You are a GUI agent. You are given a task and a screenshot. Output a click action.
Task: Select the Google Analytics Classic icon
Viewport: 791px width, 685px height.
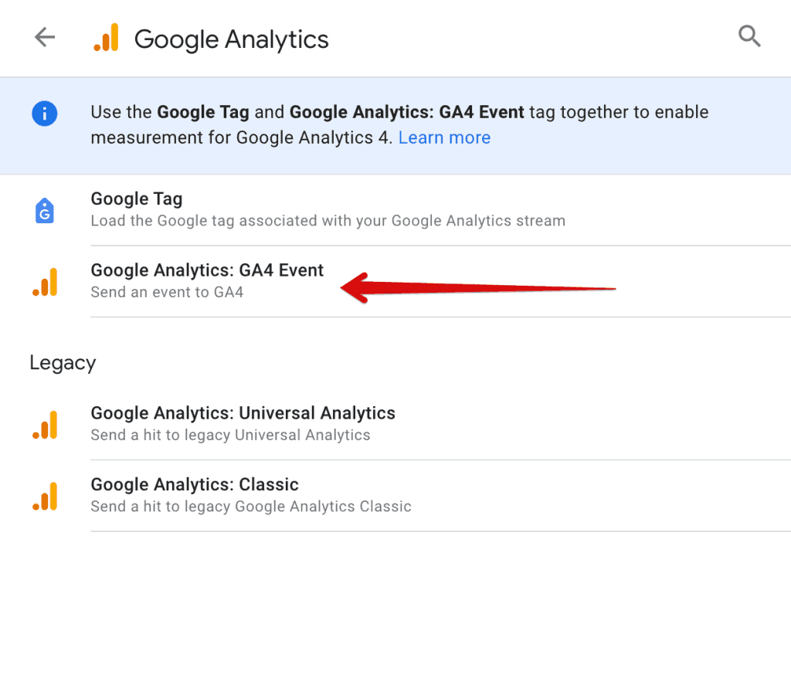tap(45, 496)
